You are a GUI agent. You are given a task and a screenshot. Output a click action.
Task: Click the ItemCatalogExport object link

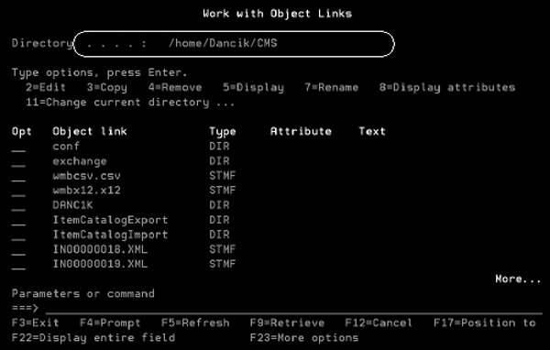110,220
